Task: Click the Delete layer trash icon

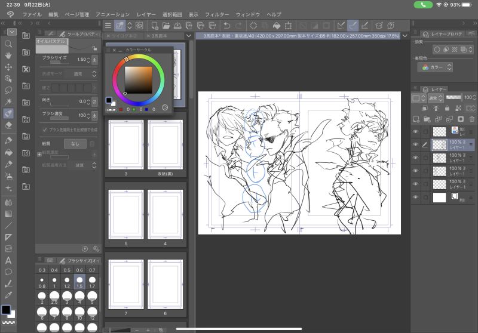Action: (x=471, y=119)
